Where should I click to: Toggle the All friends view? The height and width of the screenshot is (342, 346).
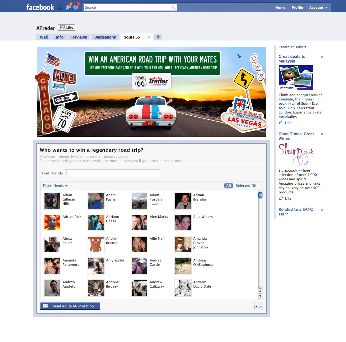click(228, 186)
